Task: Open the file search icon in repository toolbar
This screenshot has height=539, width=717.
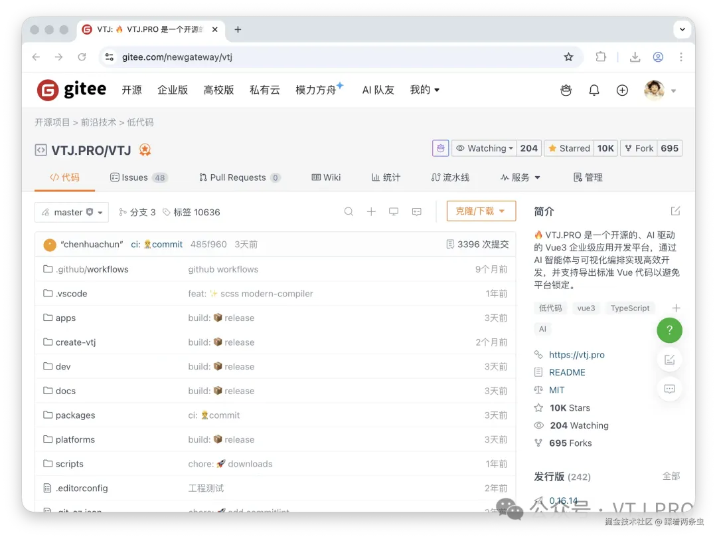Action: [349, 211]
